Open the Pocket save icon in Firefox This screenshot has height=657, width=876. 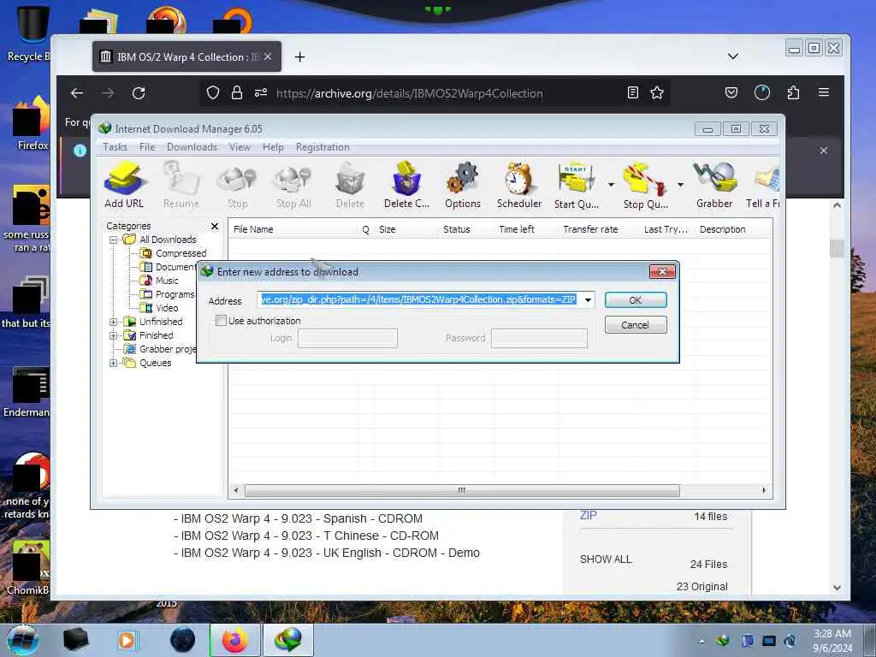point(731,92)
